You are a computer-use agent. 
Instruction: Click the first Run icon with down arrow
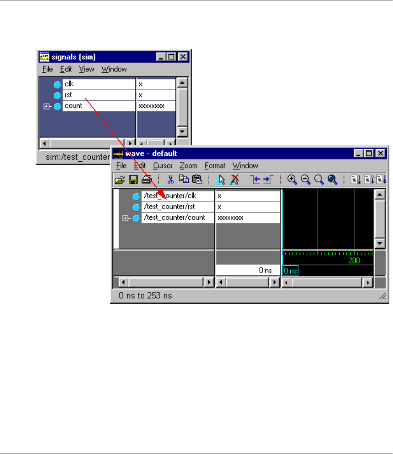[x=356, y=179]
